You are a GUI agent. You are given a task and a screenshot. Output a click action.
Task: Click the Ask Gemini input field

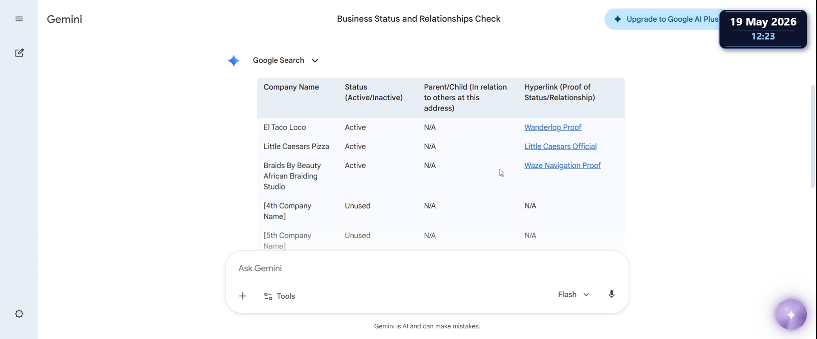point(427,268)
